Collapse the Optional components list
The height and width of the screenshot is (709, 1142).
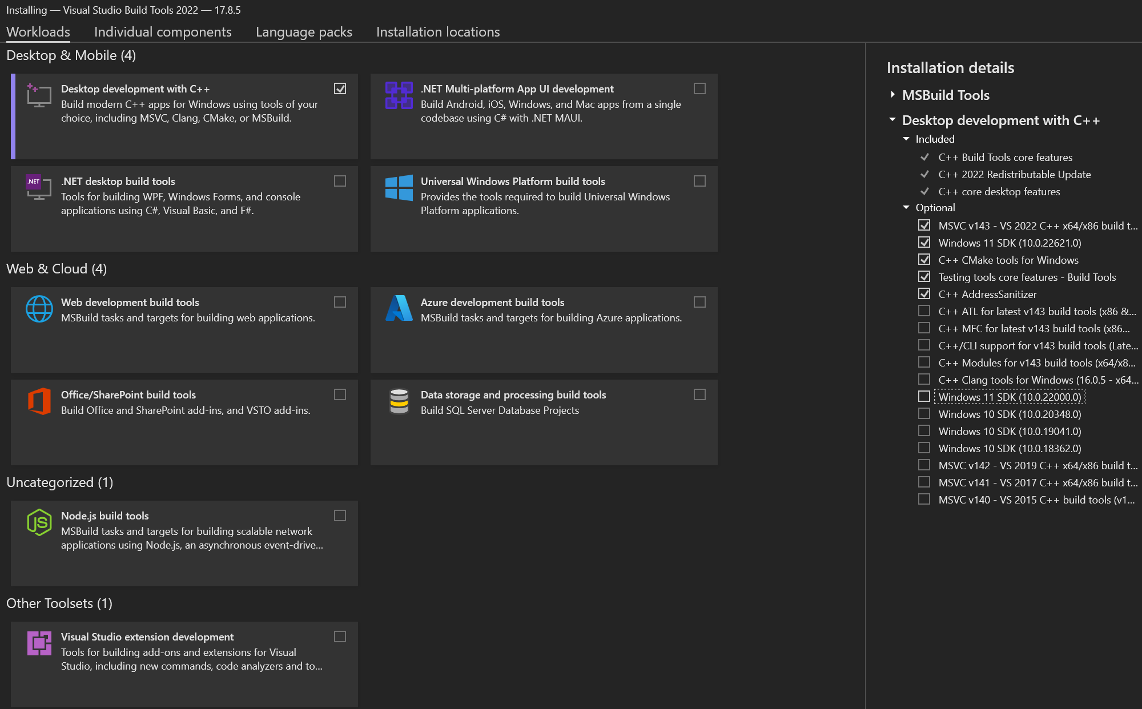(906, 208)
